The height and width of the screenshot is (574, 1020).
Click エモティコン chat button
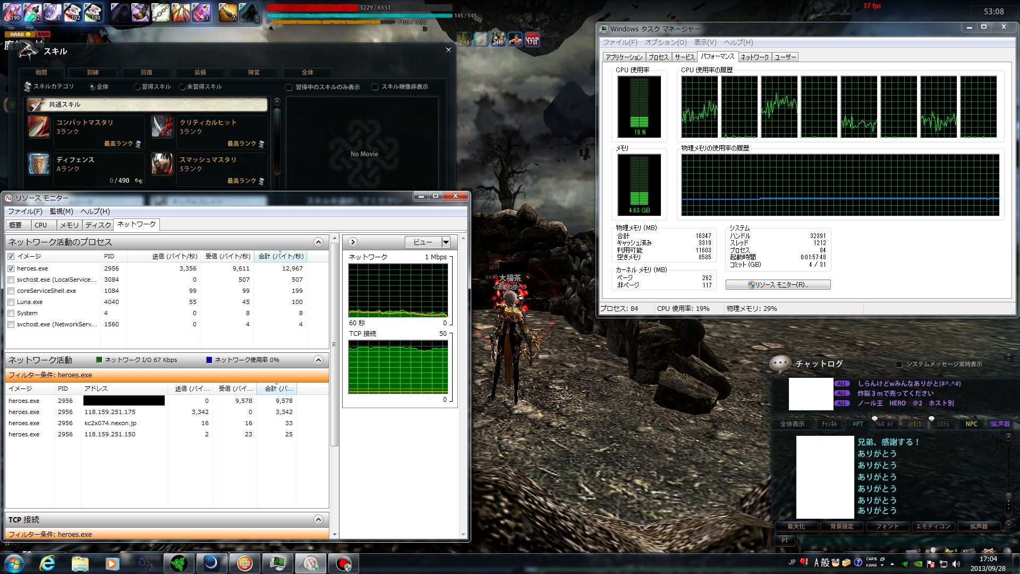click(x=933, y=526)
